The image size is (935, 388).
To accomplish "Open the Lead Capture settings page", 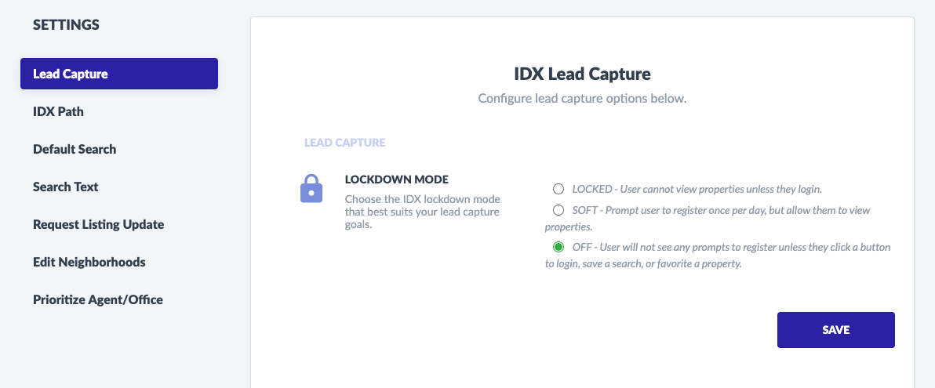I will point(119,74).
